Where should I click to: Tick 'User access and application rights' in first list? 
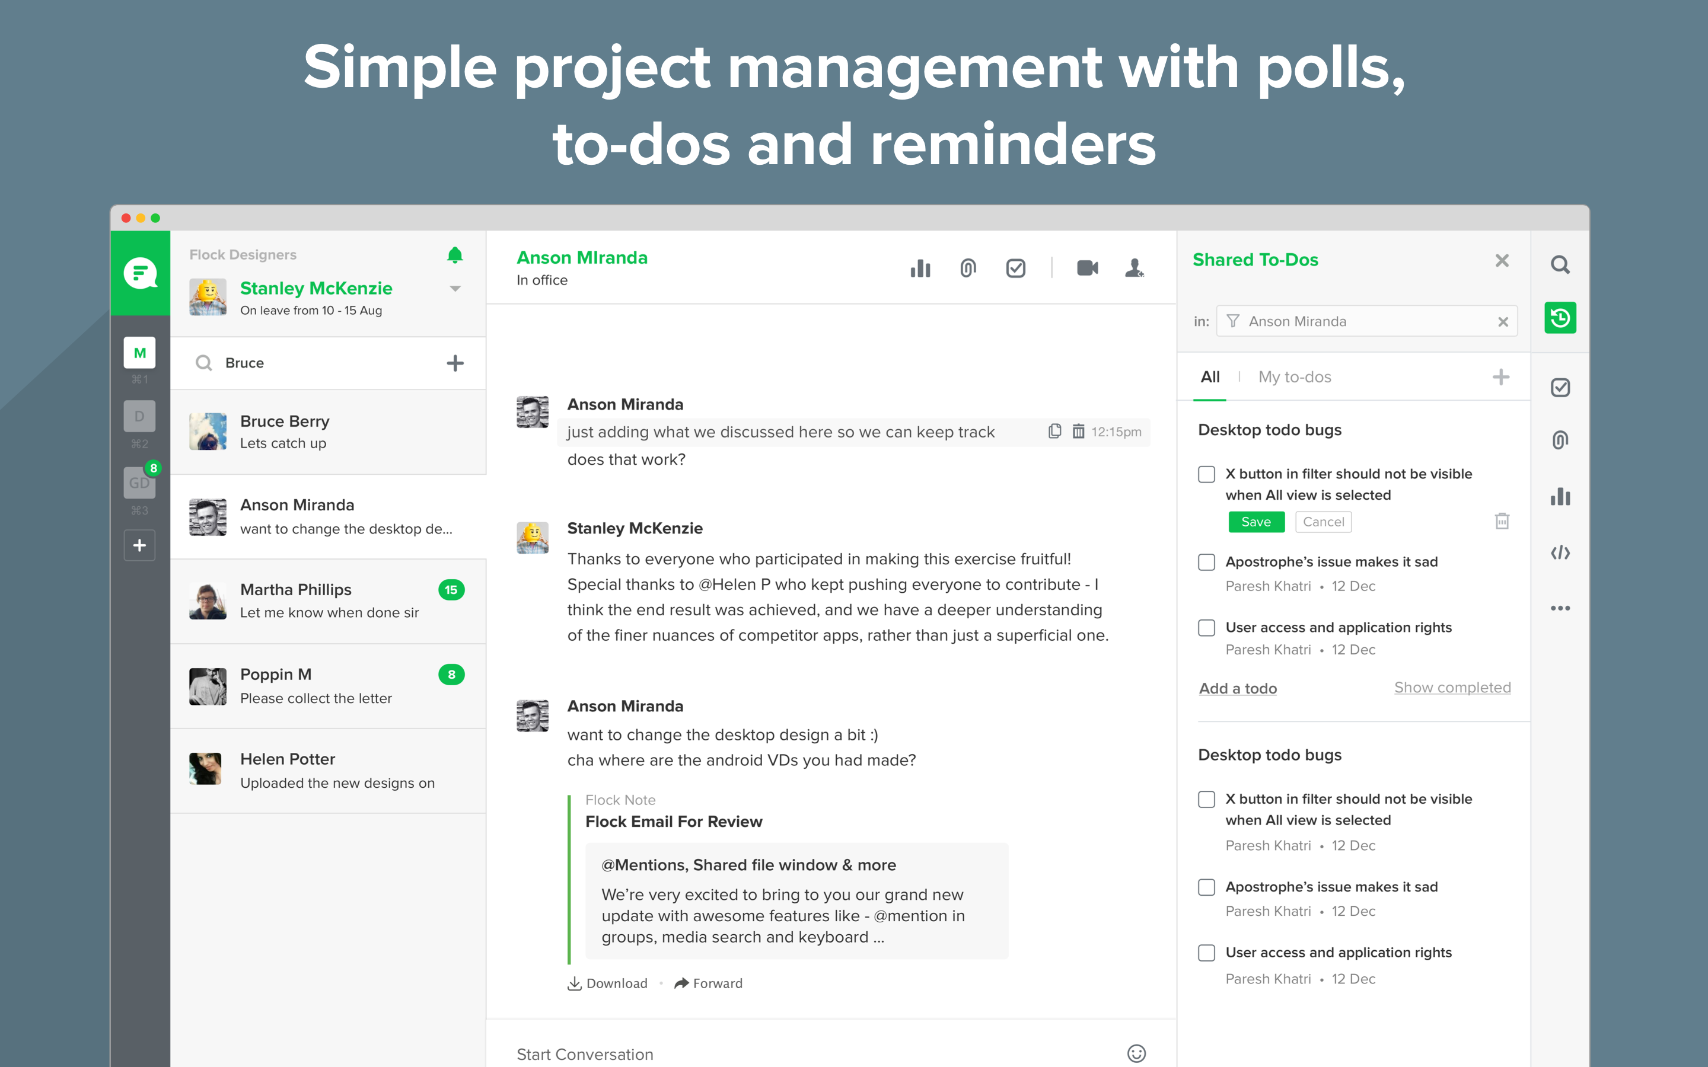(x=1207, y=628)
